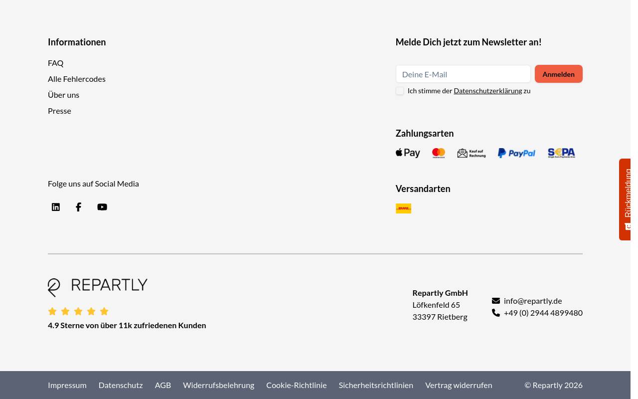Click the Informationen heading
This screenshot has height=399, width=638.
pyautogui.click(x=77, y=42)
